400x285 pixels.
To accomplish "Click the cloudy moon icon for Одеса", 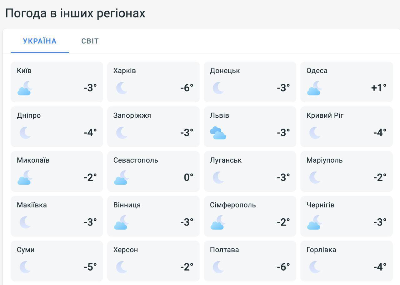I will (x=314, y=88).
